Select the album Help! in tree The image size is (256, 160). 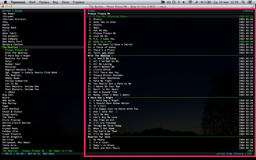pyautogui.click(x=8, y=61)
